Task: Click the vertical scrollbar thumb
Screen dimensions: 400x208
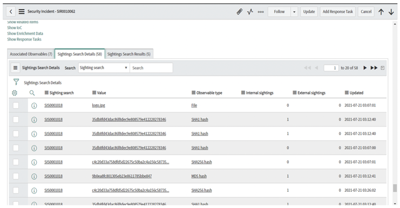Action: (x=395, y=188)
